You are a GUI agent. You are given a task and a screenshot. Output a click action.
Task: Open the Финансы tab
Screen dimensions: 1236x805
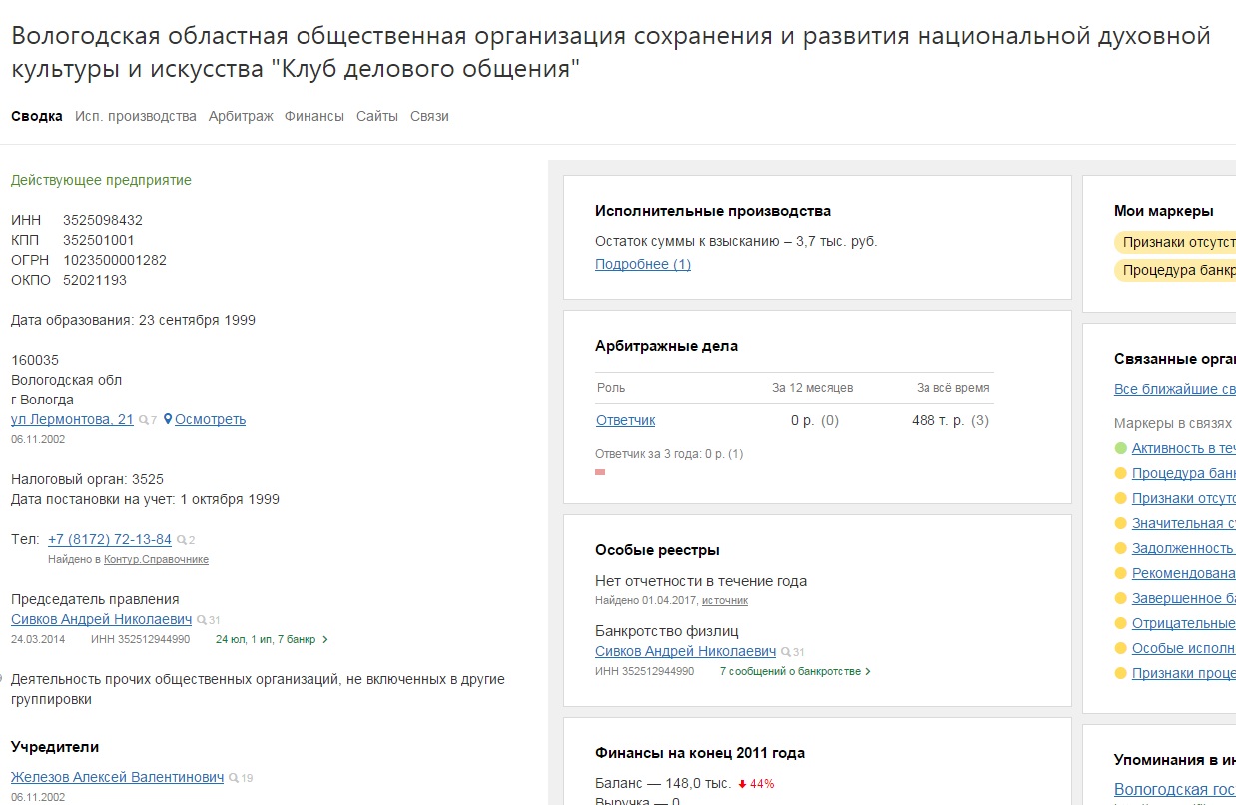point(313,116)
